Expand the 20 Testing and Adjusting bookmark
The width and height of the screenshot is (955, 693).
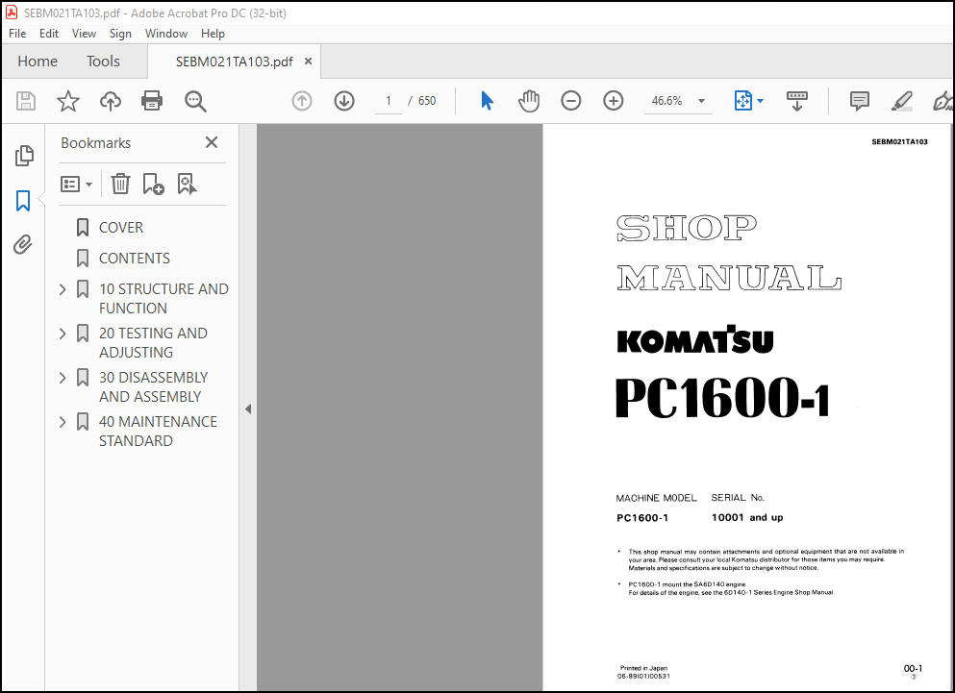[63, 334]
